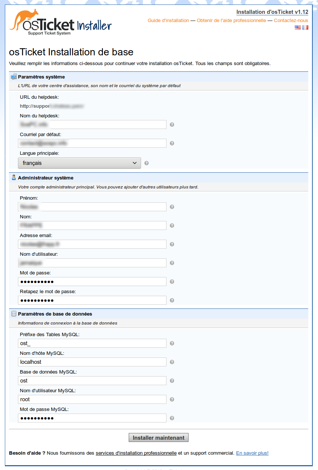Image resolution: width=318 pixels, height=470 pixels.
Task: Click help icon next to Nom du helpdesk
Action: pyautogui.click(x=172, y=125)
